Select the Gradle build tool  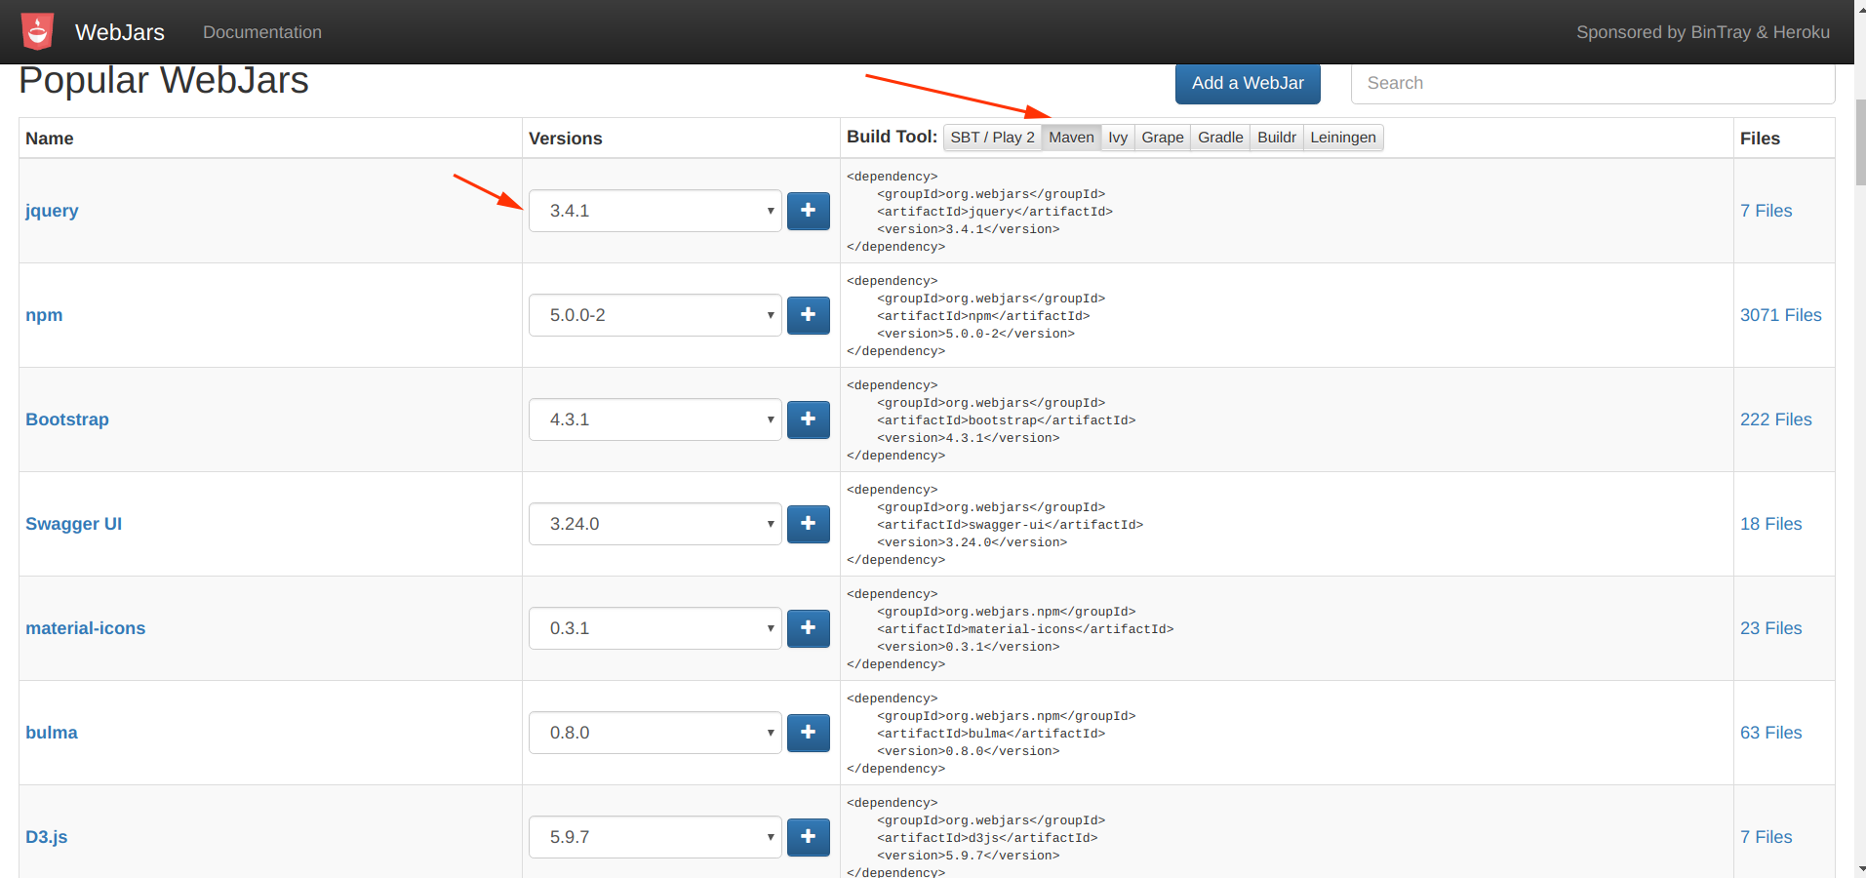(1220, 138)
